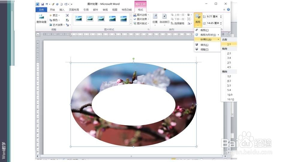Open Artistic Effects (艺术效果) dropdown

[x=57, y=25]
